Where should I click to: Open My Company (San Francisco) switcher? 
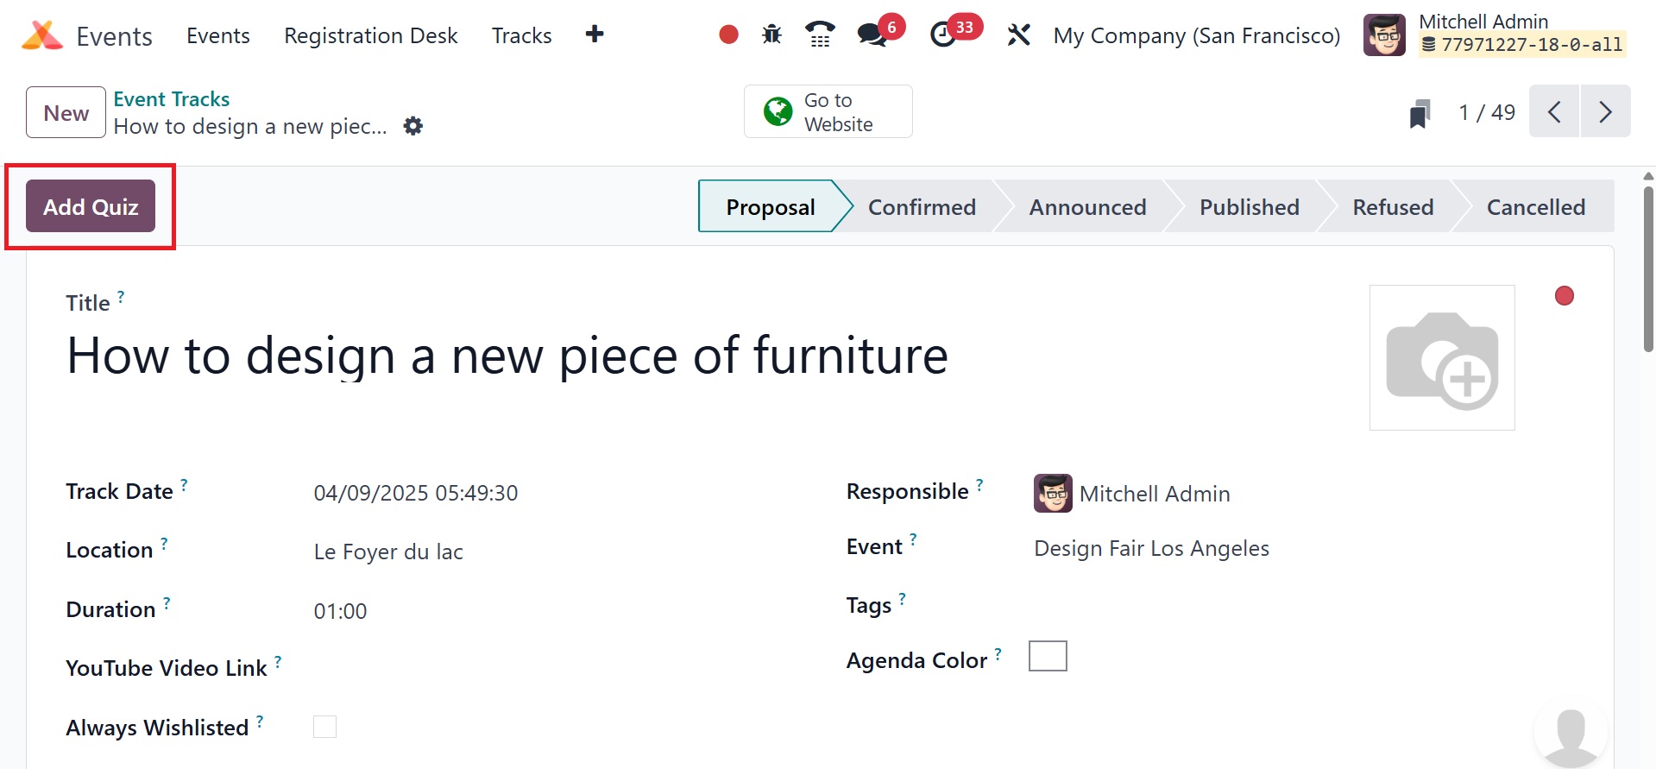click(1196, 36)
